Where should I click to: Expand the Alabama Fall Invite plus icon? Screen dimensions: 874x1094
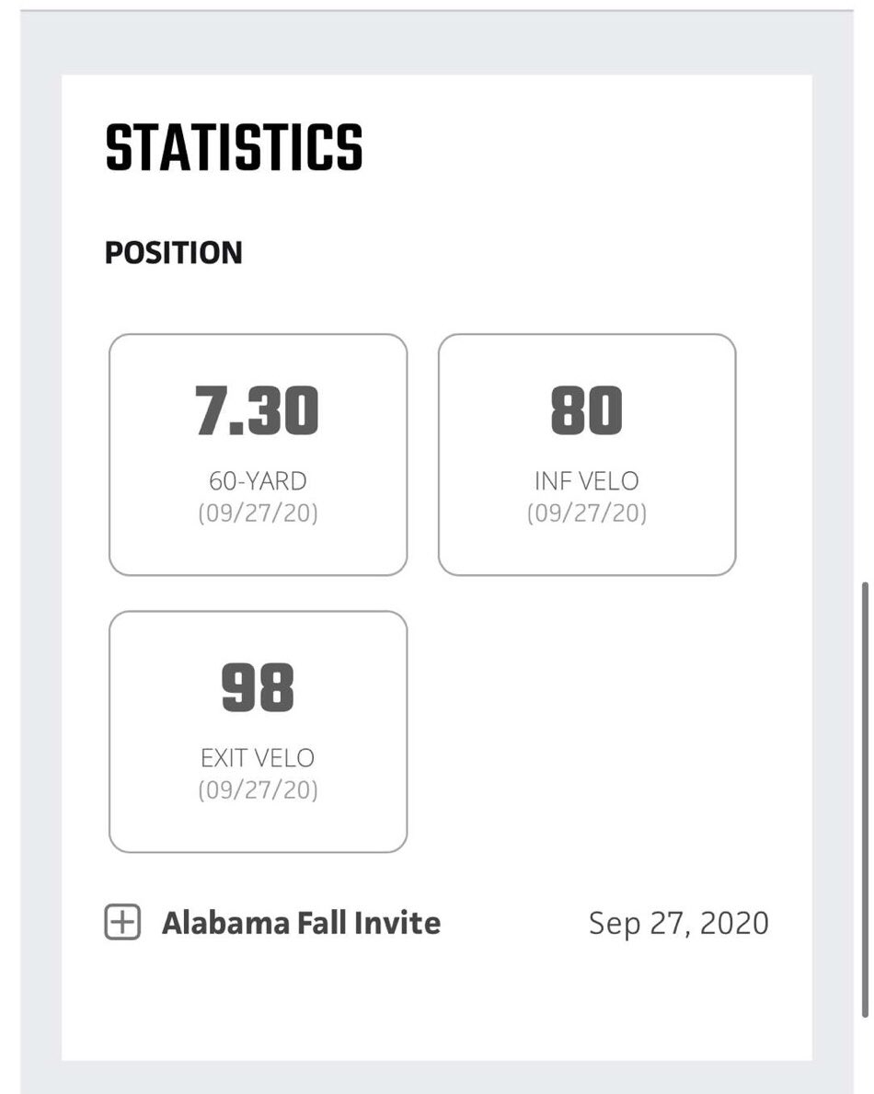pyautogui.click(x=122, y=922)
